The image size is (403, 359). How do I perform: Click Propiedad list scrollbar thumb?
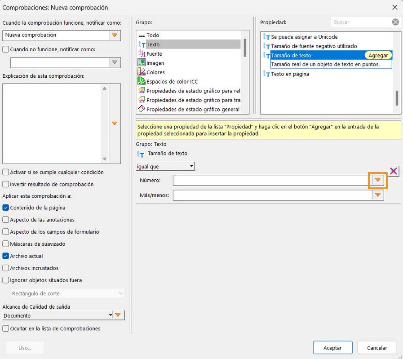click(397, 98)
